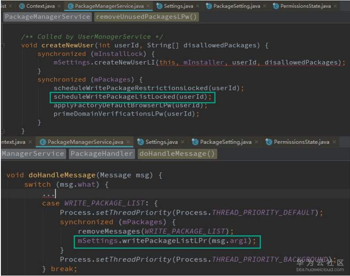
Task: Click ManagerService breadcrumb in lower editor
Action: [33, 154]
